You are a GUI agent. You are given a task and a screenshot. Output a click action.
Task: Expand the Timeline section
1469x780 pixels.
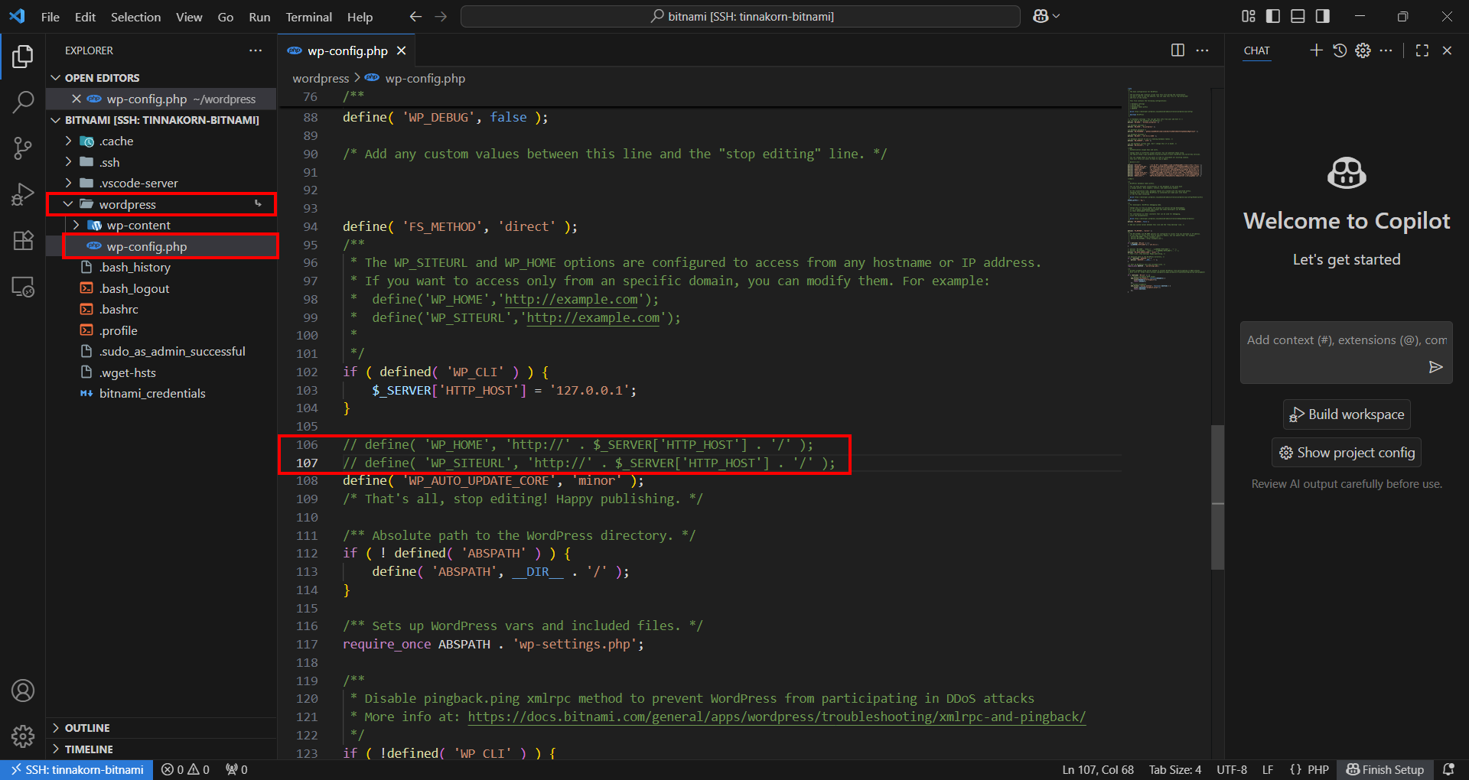(55, 749)
